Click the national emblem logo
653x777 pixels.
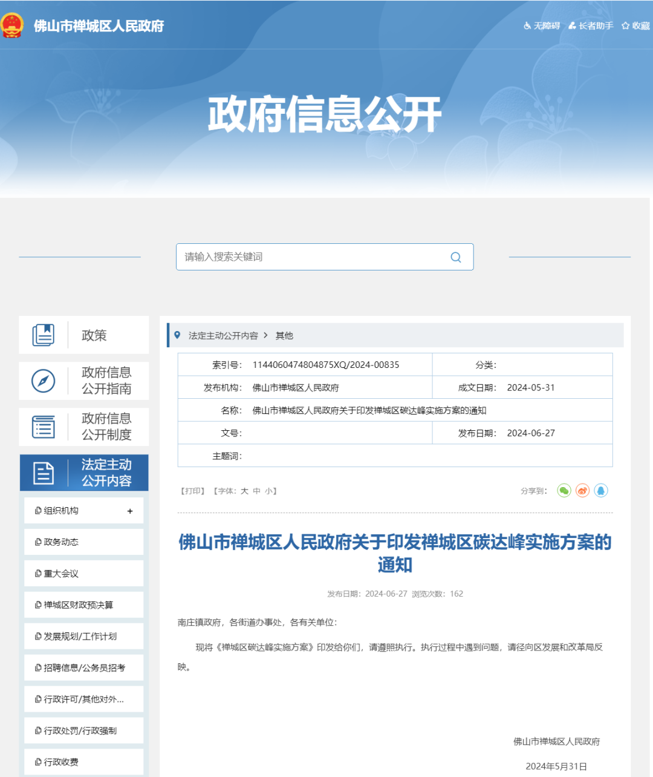coord(12,25)
